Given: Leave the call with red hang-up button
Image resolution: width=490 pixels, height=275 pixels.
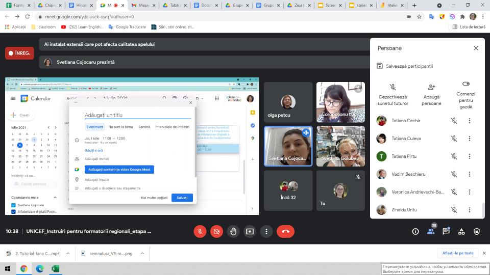Looking at the screenshot, I should point(285,231).
